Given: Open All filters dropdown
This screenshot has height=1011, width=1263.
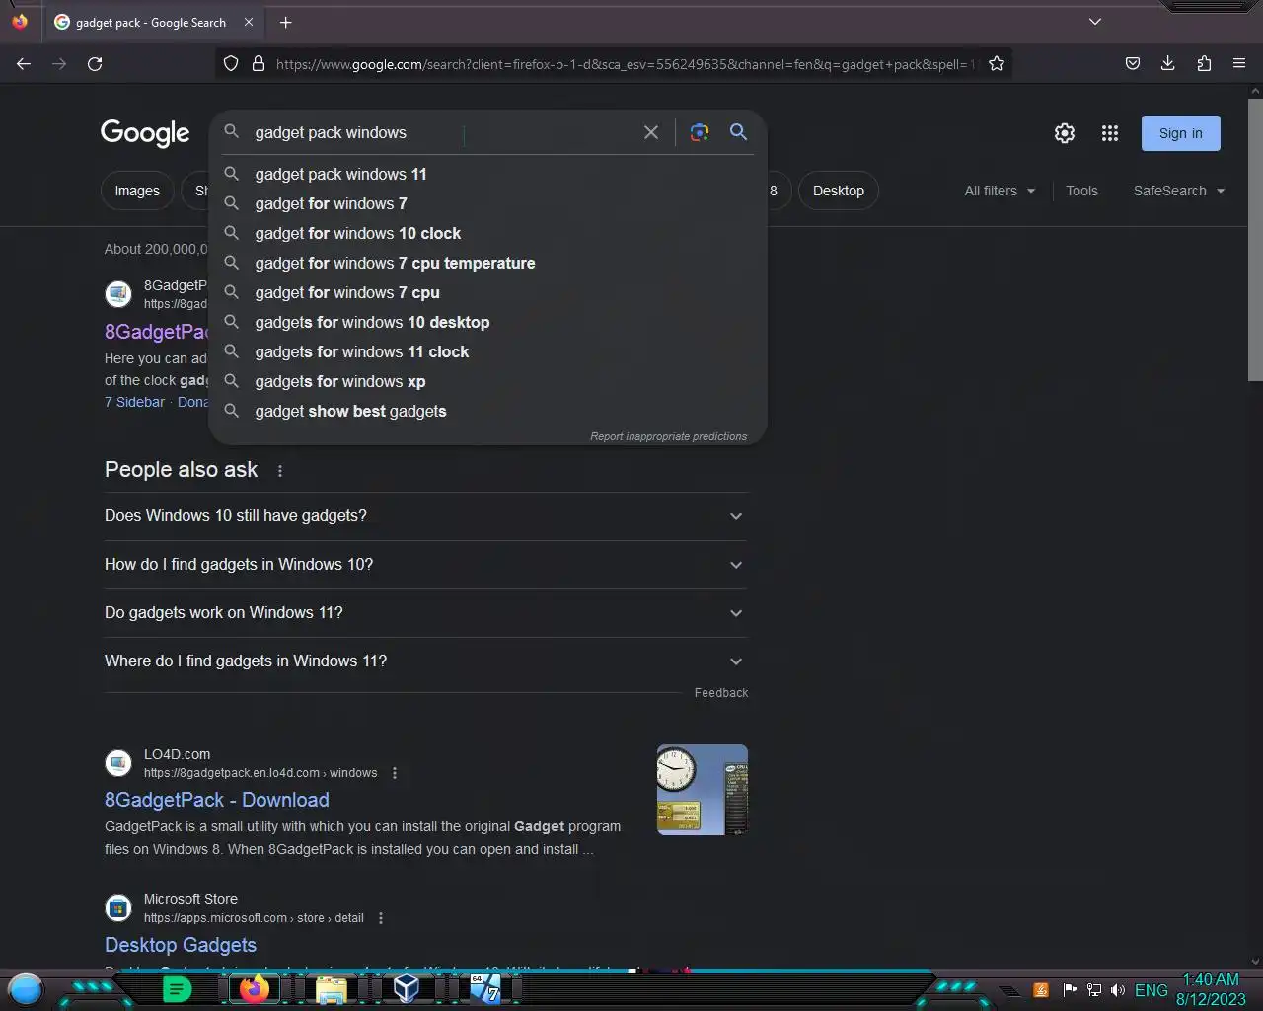Looking at the screenshot, I should point(1000,191).
